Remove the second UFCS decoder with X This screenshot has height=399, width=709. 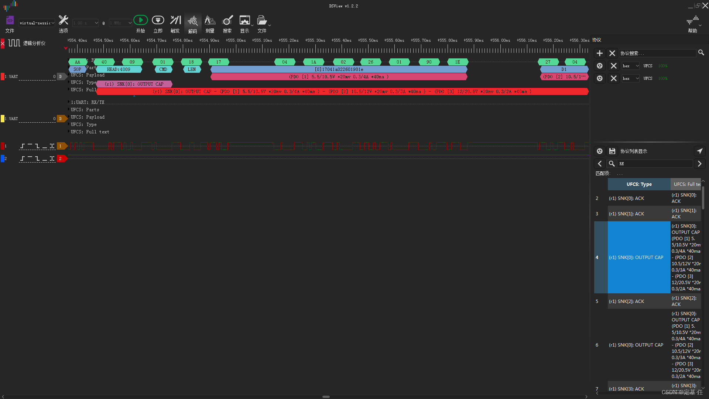pos(613,78)
